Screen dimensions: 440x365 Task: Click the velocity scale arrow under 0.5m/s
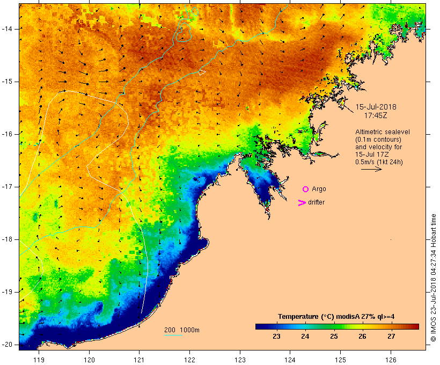371,169
